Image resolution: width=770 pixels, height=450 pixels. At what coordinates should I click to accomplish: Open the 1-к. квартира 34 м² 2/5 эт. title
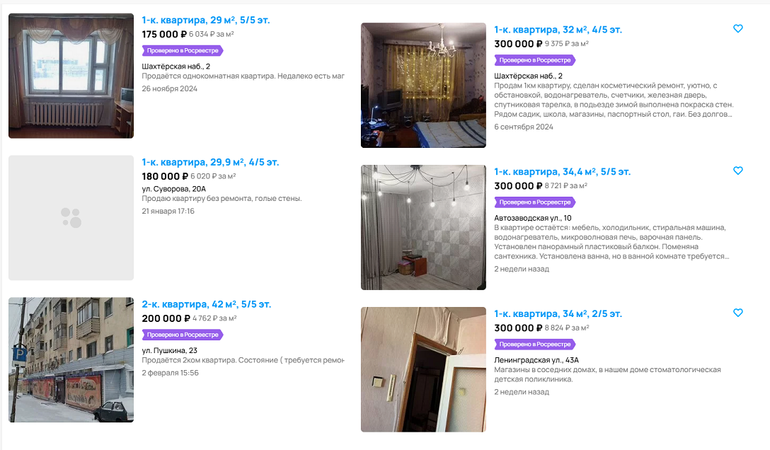[558, 313]
